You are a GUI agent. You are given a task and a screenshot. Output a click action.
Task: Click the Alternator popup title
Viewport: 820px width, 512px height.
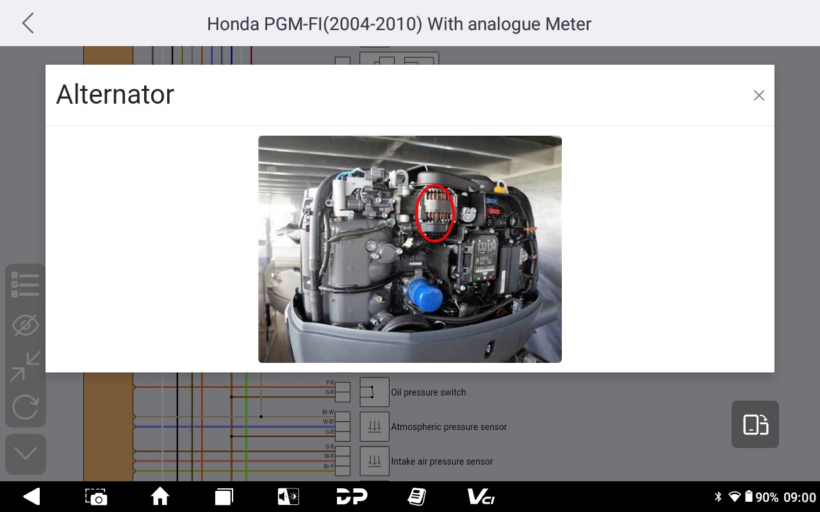click(x=115, y=95)
